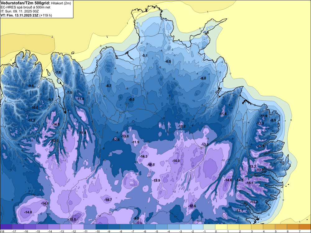Click the -1.8 temperature reading
Viewport: 311px width, 233px height.
click(206, 32)
